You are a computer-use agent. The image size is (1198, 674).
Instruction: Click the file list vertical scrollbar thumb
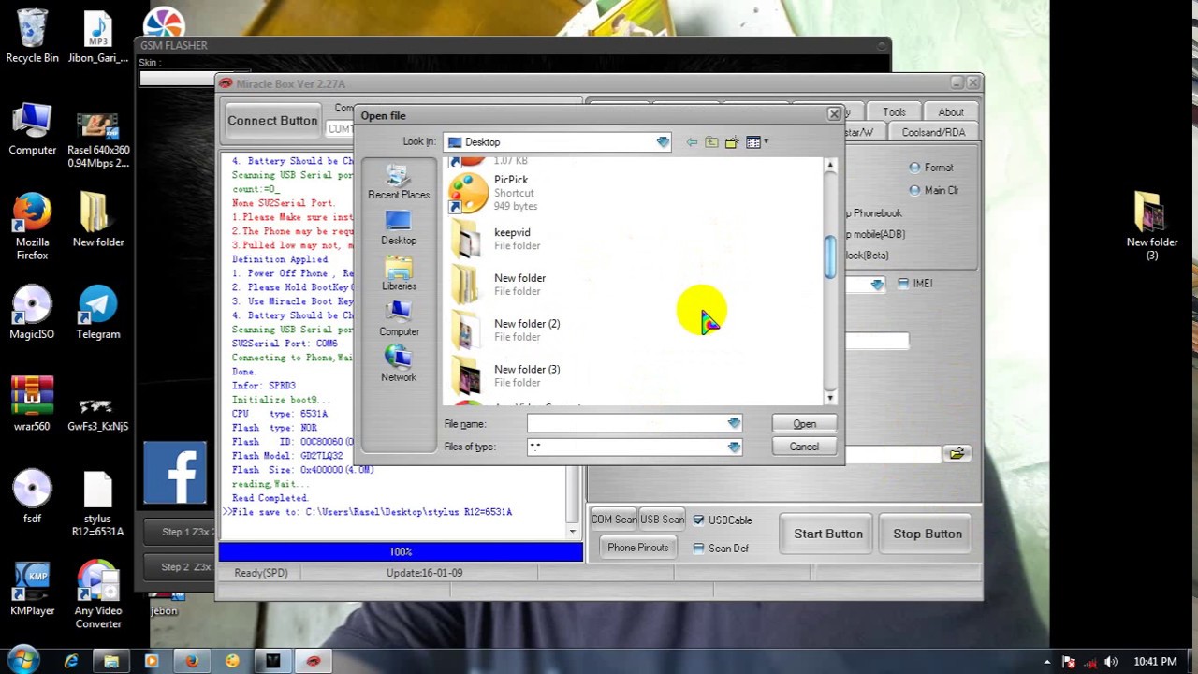[829, 256]
